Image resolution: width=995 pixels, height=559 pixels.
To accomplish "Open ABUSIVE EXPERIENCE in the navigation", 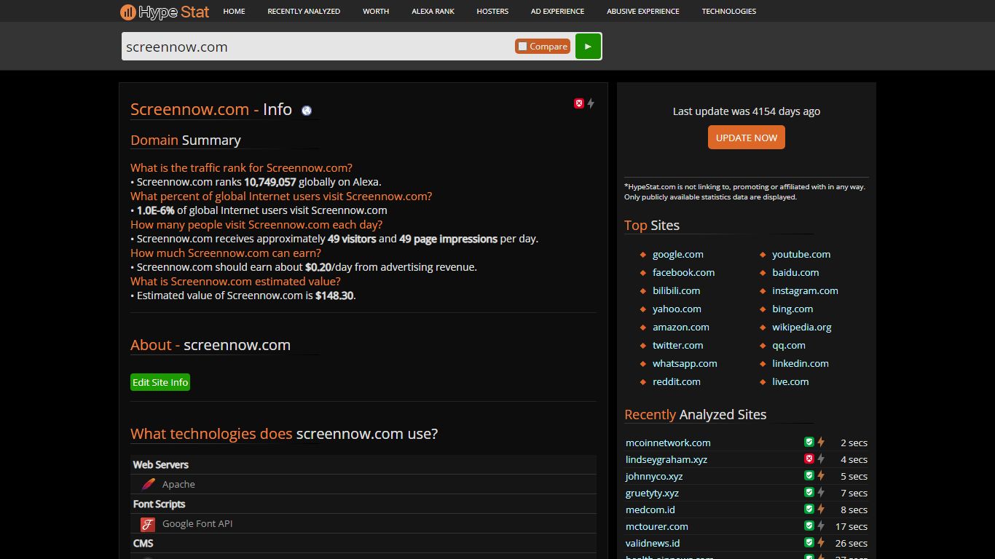I will (643, 11).
